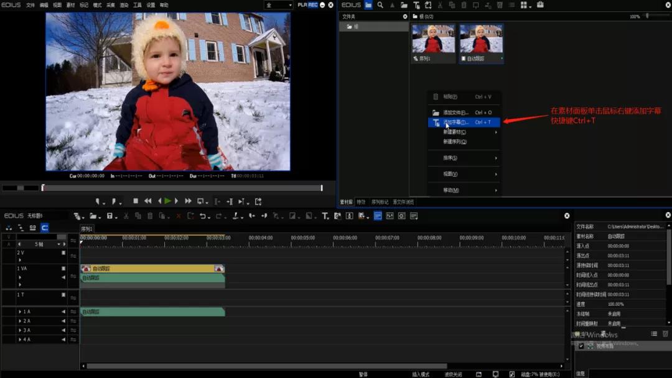The height and width of the screenshot is (378, 672).
Task: Click the Add Cut Point icon on the timeline toolbar
Action: point(235,216)
